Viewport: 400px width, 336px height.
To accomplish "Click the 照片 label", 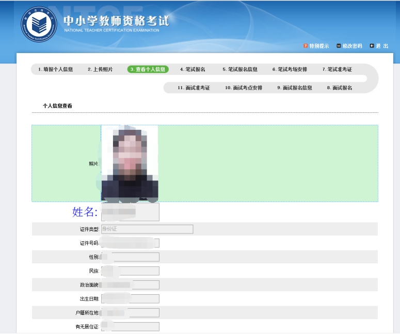I will point(94,163).
